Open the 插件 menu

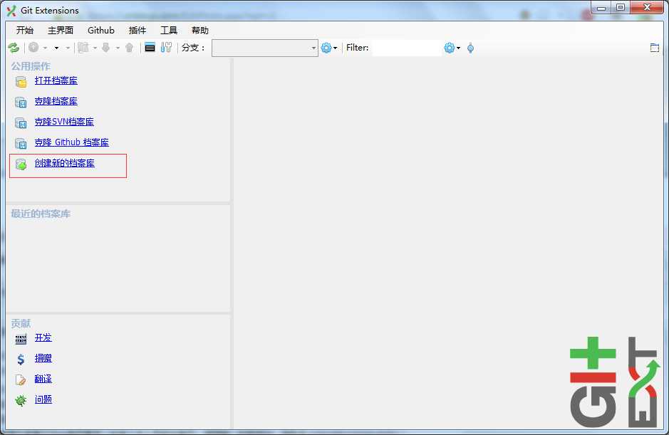(x=138, y=31)
